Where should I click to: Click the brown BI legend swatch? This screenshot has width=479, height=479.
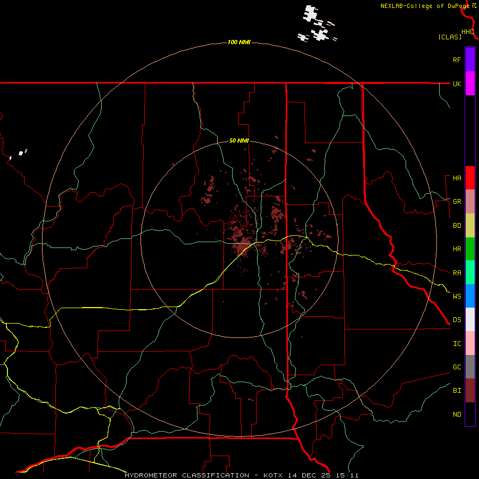470,391
